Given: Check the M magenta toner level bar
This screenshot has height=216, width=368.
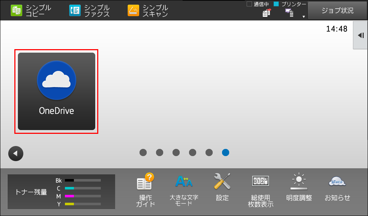Looking at the screenshot, I should pyautogui.click(x=83, y=196).
